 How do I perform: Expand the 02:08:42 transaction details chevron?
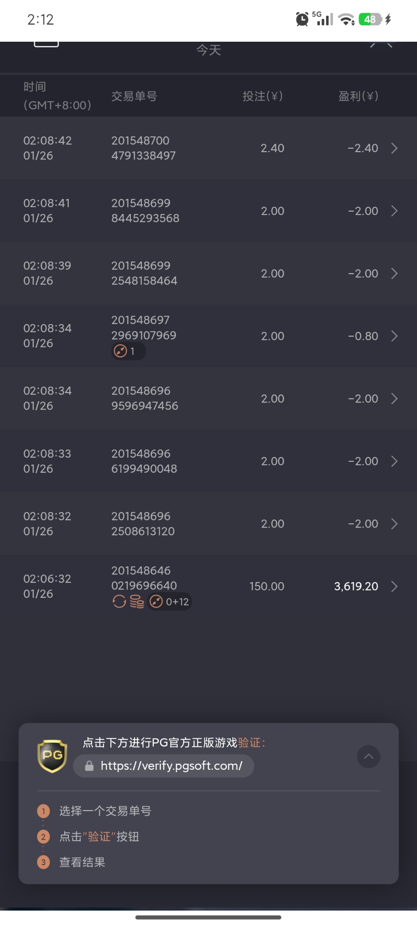point(394,148)
